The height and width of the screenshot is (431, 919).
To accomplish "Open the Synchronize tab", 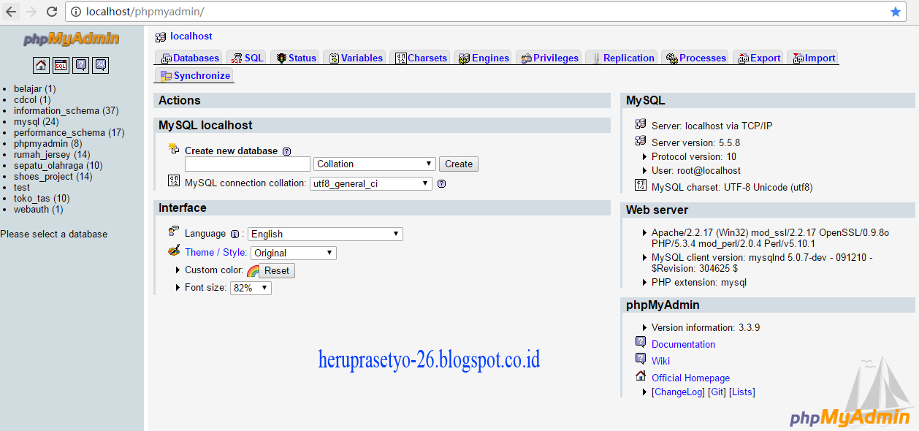I will click(x=199, y=75).
